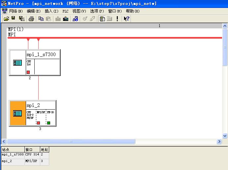Select the mpi_1_s7300 station rack icon
Screen dimensions: 228x170
[17, 63]
